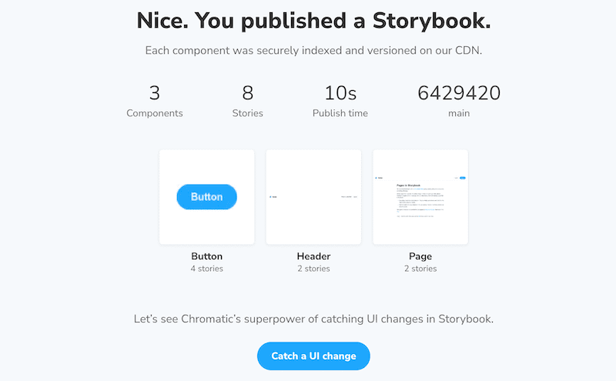Click the tiny logo in Header preview
616x381 pixels.
tap(272, 197)
